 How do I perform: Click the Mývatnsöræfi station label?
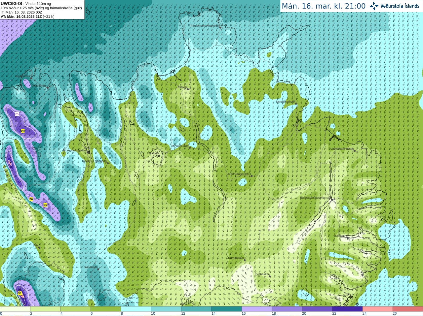pos(180,146)
